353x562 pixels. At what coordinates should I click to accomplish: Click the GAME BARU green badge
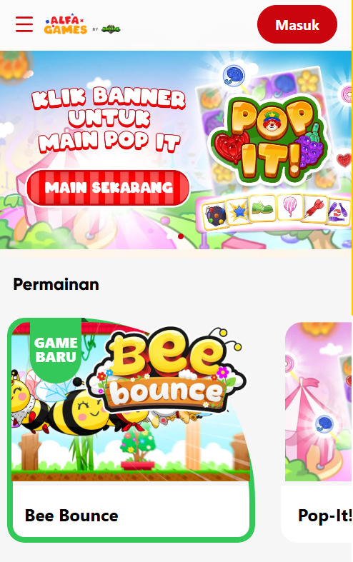[x=56, y=350]
